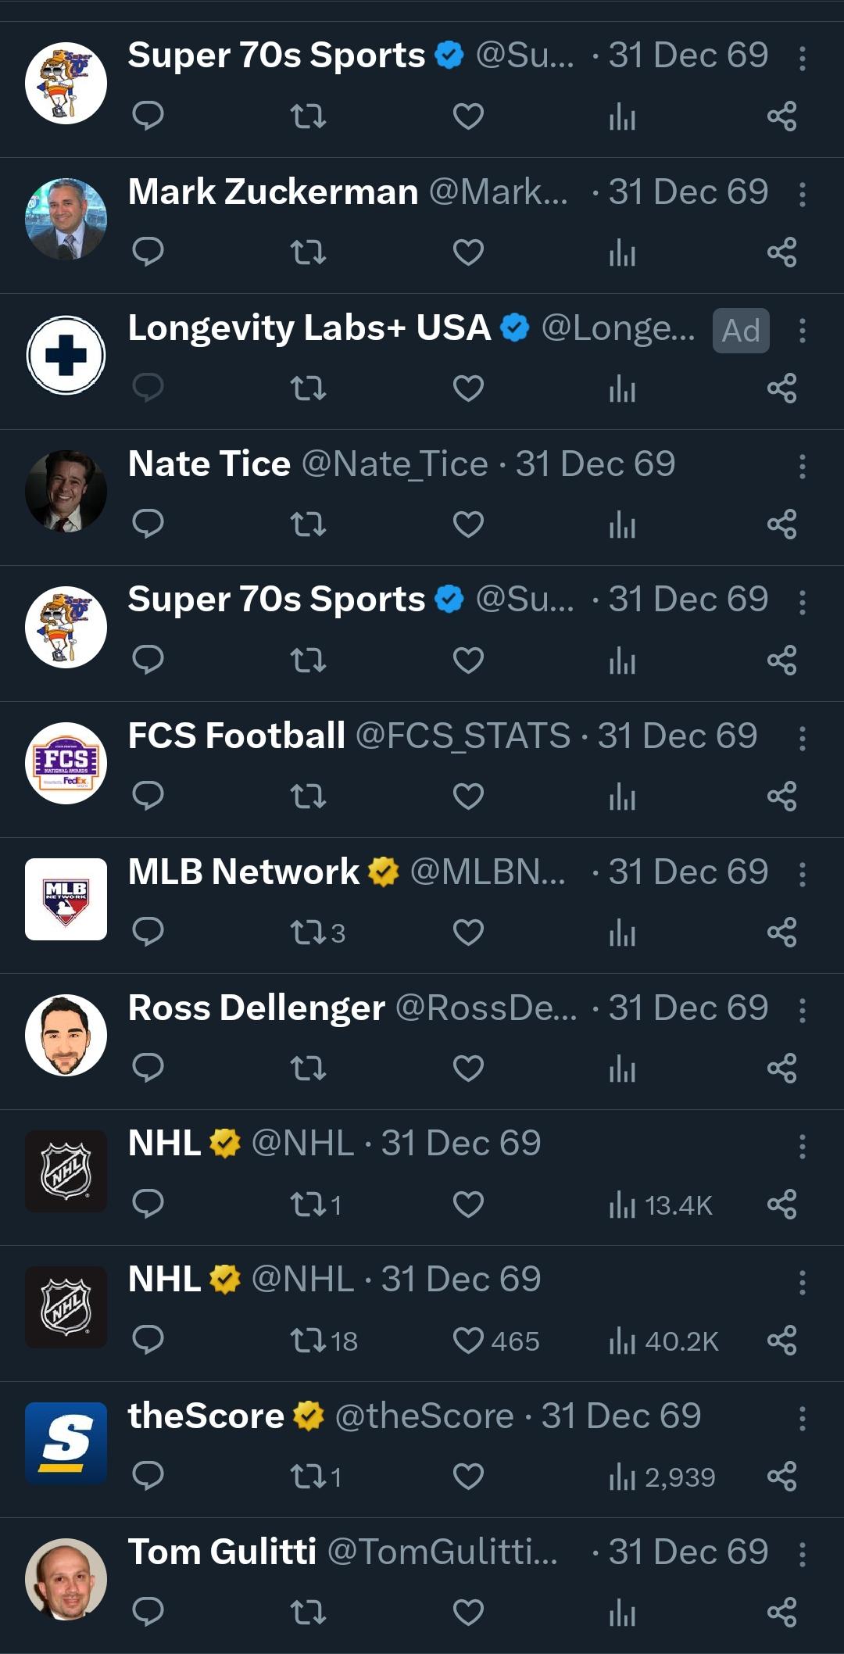
Task: Retweet the Nate Tice post
Action: tap(308, 524)
